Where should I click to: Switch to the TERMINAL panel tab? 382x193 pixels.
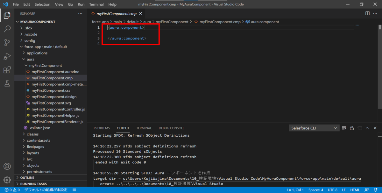144,128
